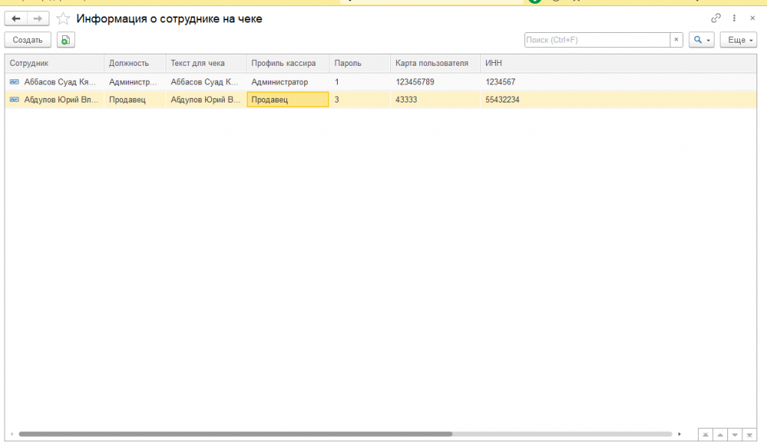Get link to this form via chain icon
Image resolution: width=767 pixels, height=442 pixels.
[x=715, y=18]
